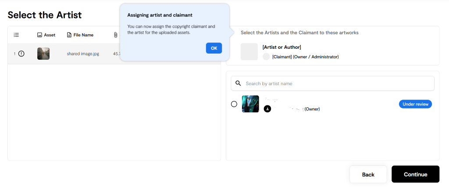This screenshot has height=187, width=449.
Task: Select the artist radio button marked Owner
Action: (x=234, y=104)
